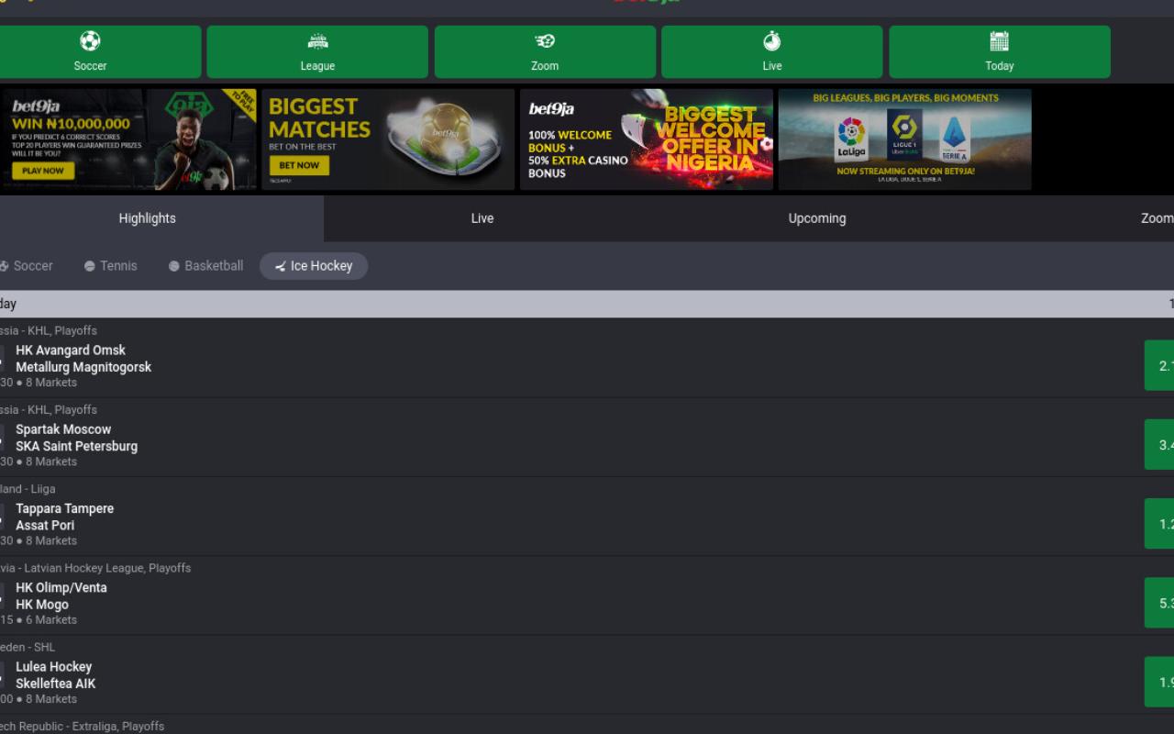This screenshot has height=734, width=1174.
Task: Click the team name Assat Pori
Action: point(45,526)
